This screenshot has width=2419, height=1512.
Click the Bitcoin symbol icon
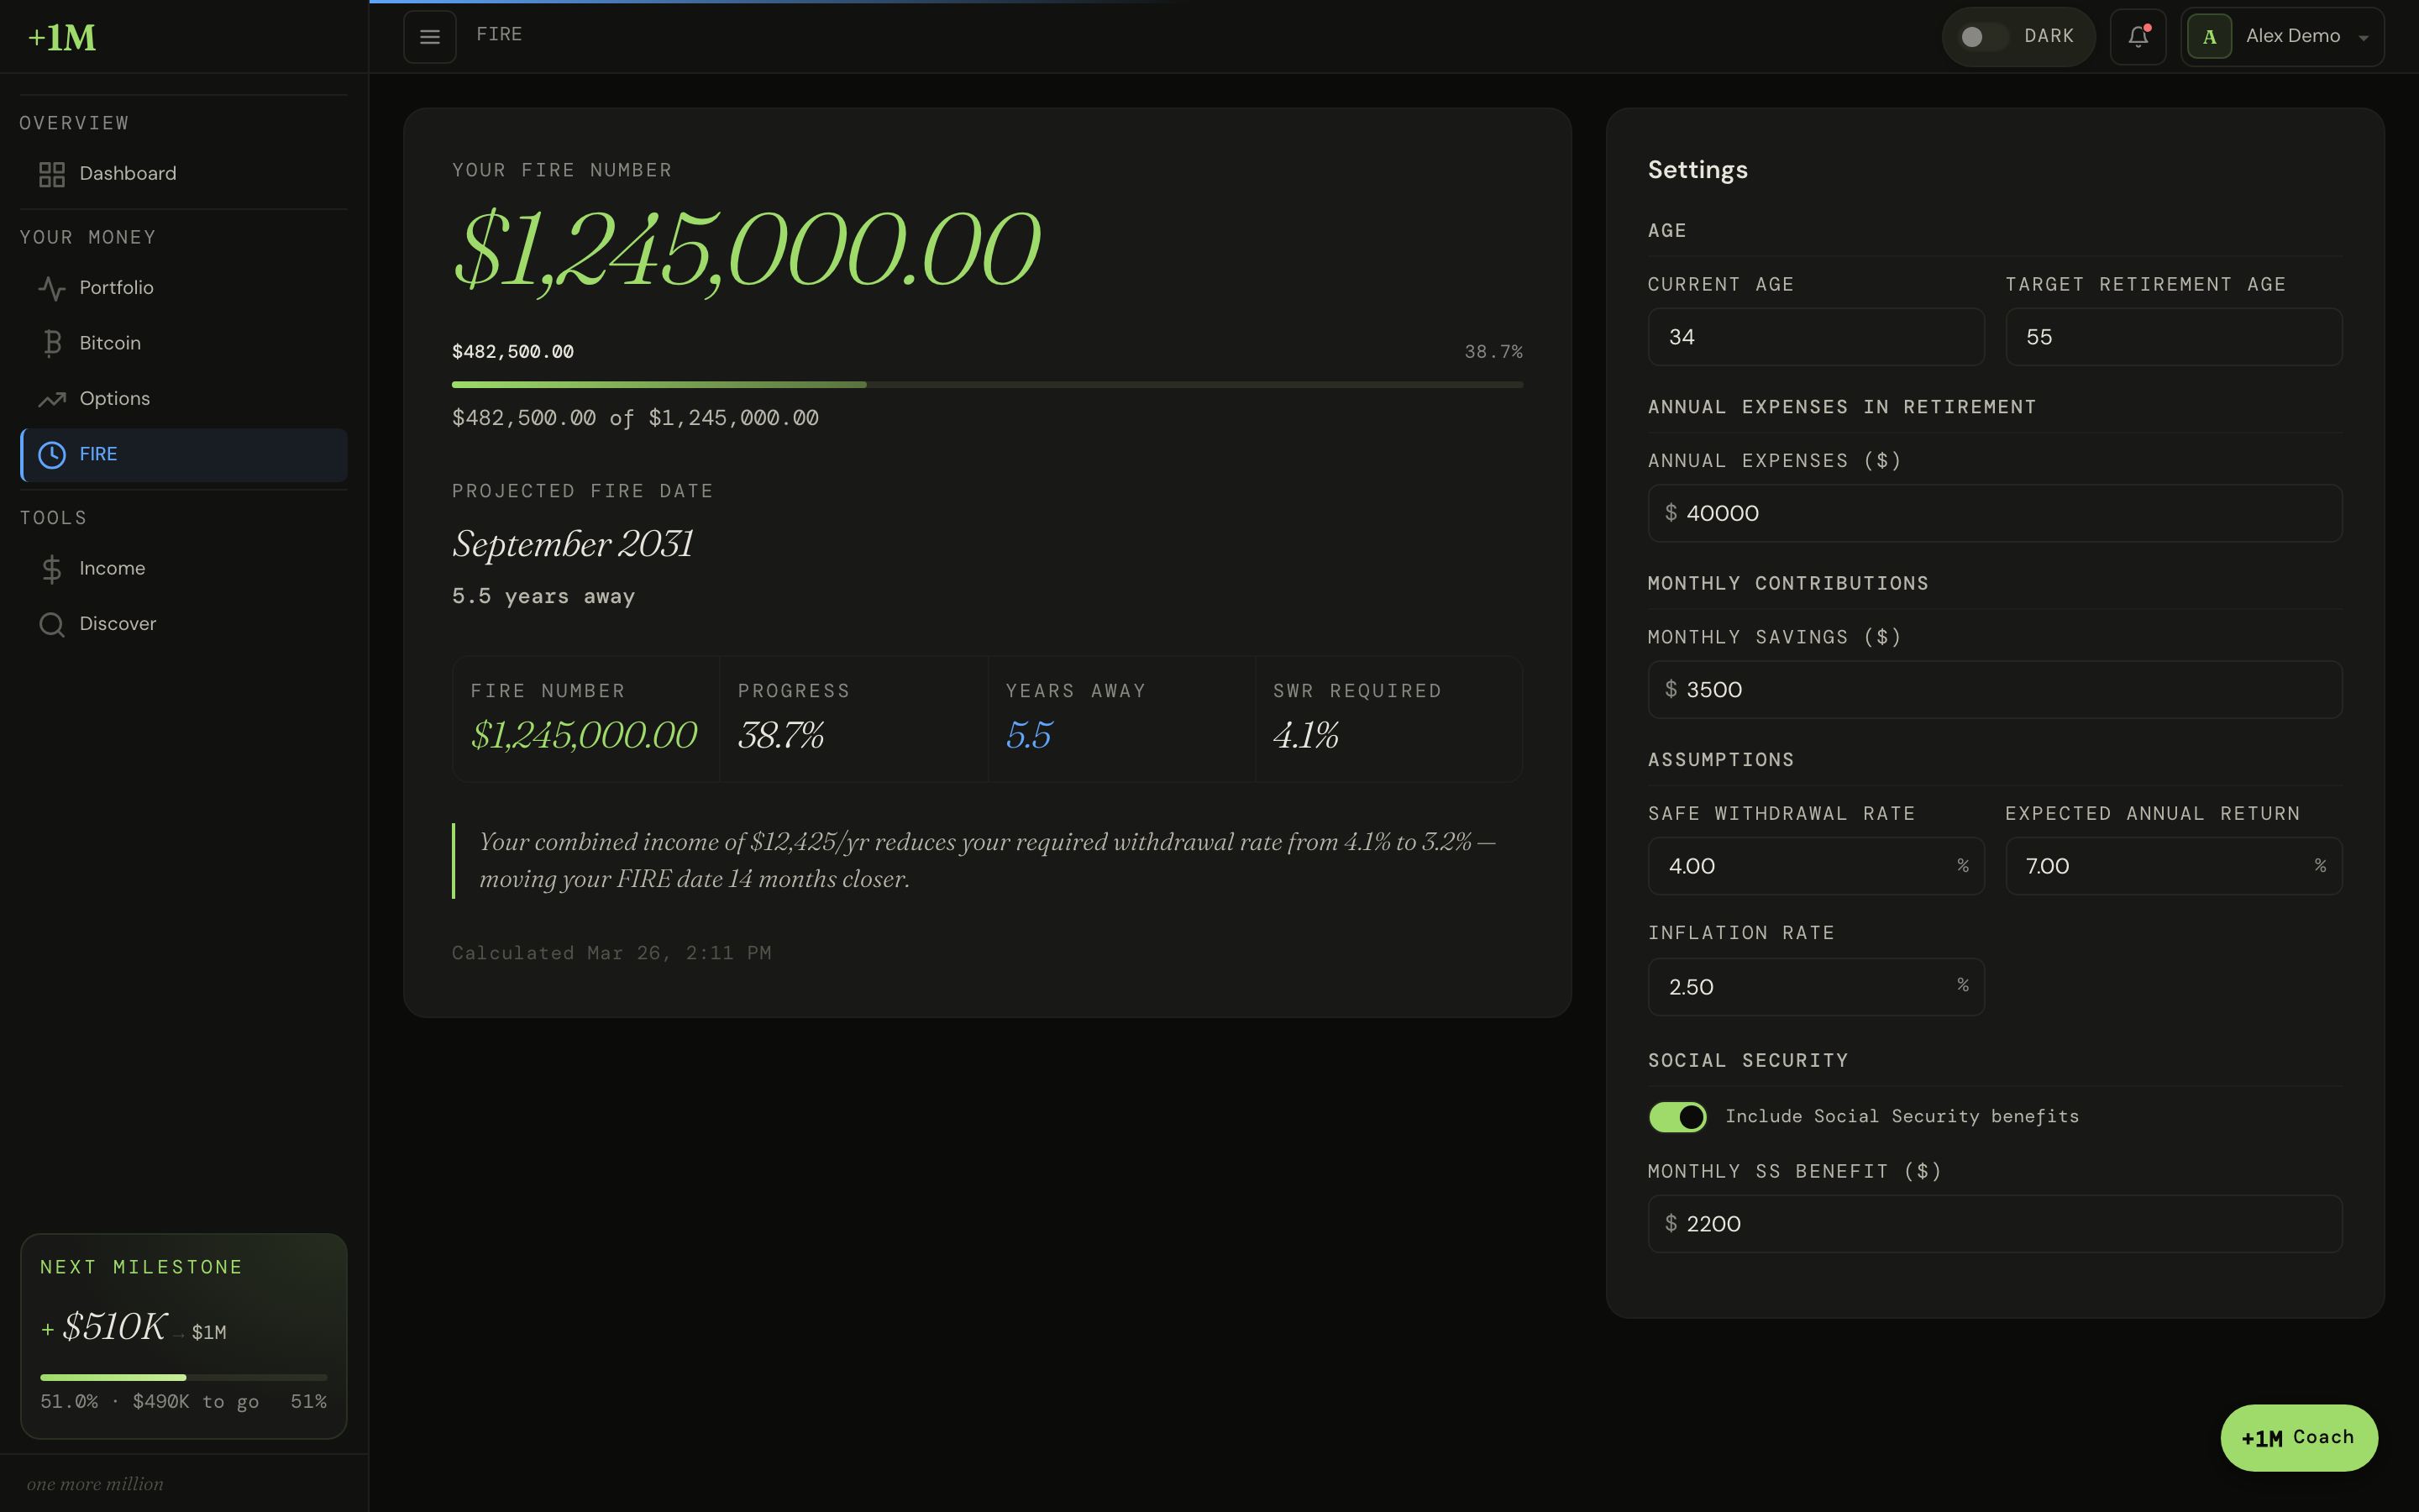(52, 343)
